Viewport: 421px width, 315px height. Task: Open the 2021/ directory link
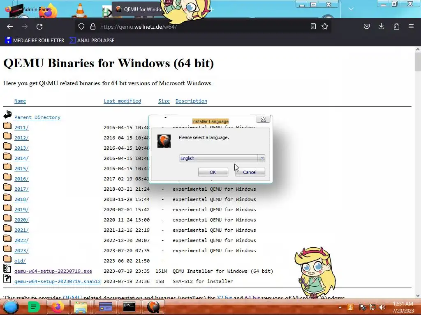click(21, 230)
